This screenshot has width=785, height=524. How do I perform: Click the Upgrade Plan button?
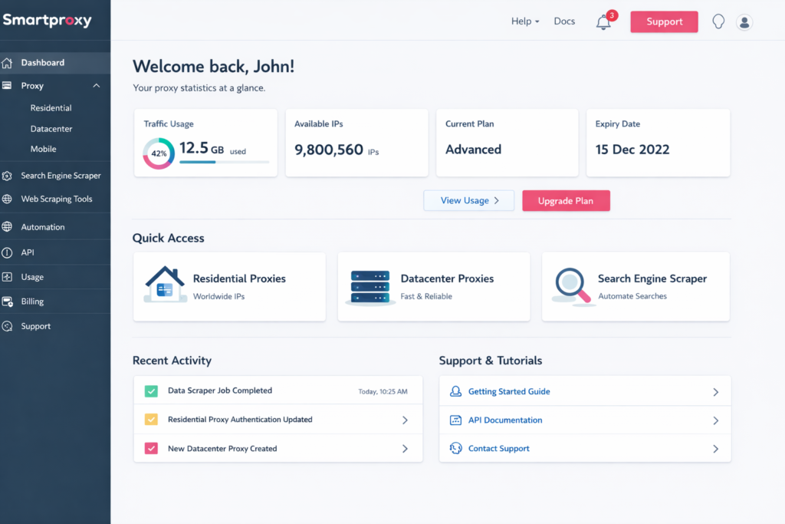tap(566, 201)
